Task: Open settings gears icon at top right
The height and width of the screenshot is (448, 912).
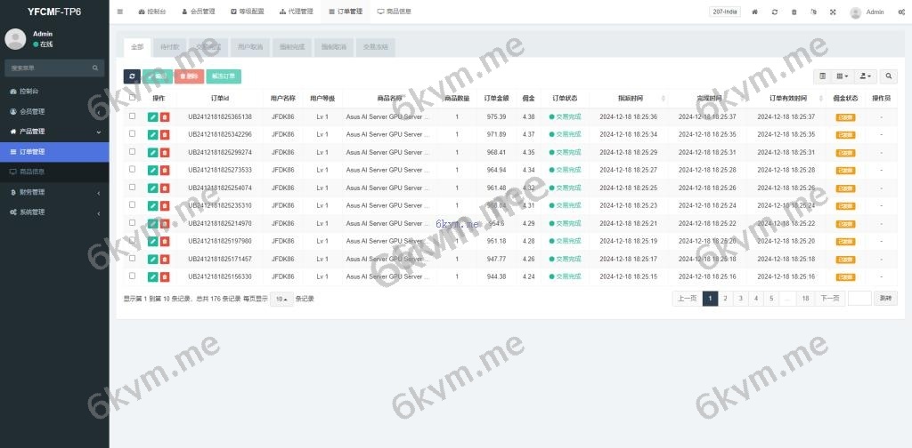Action: 901,12
